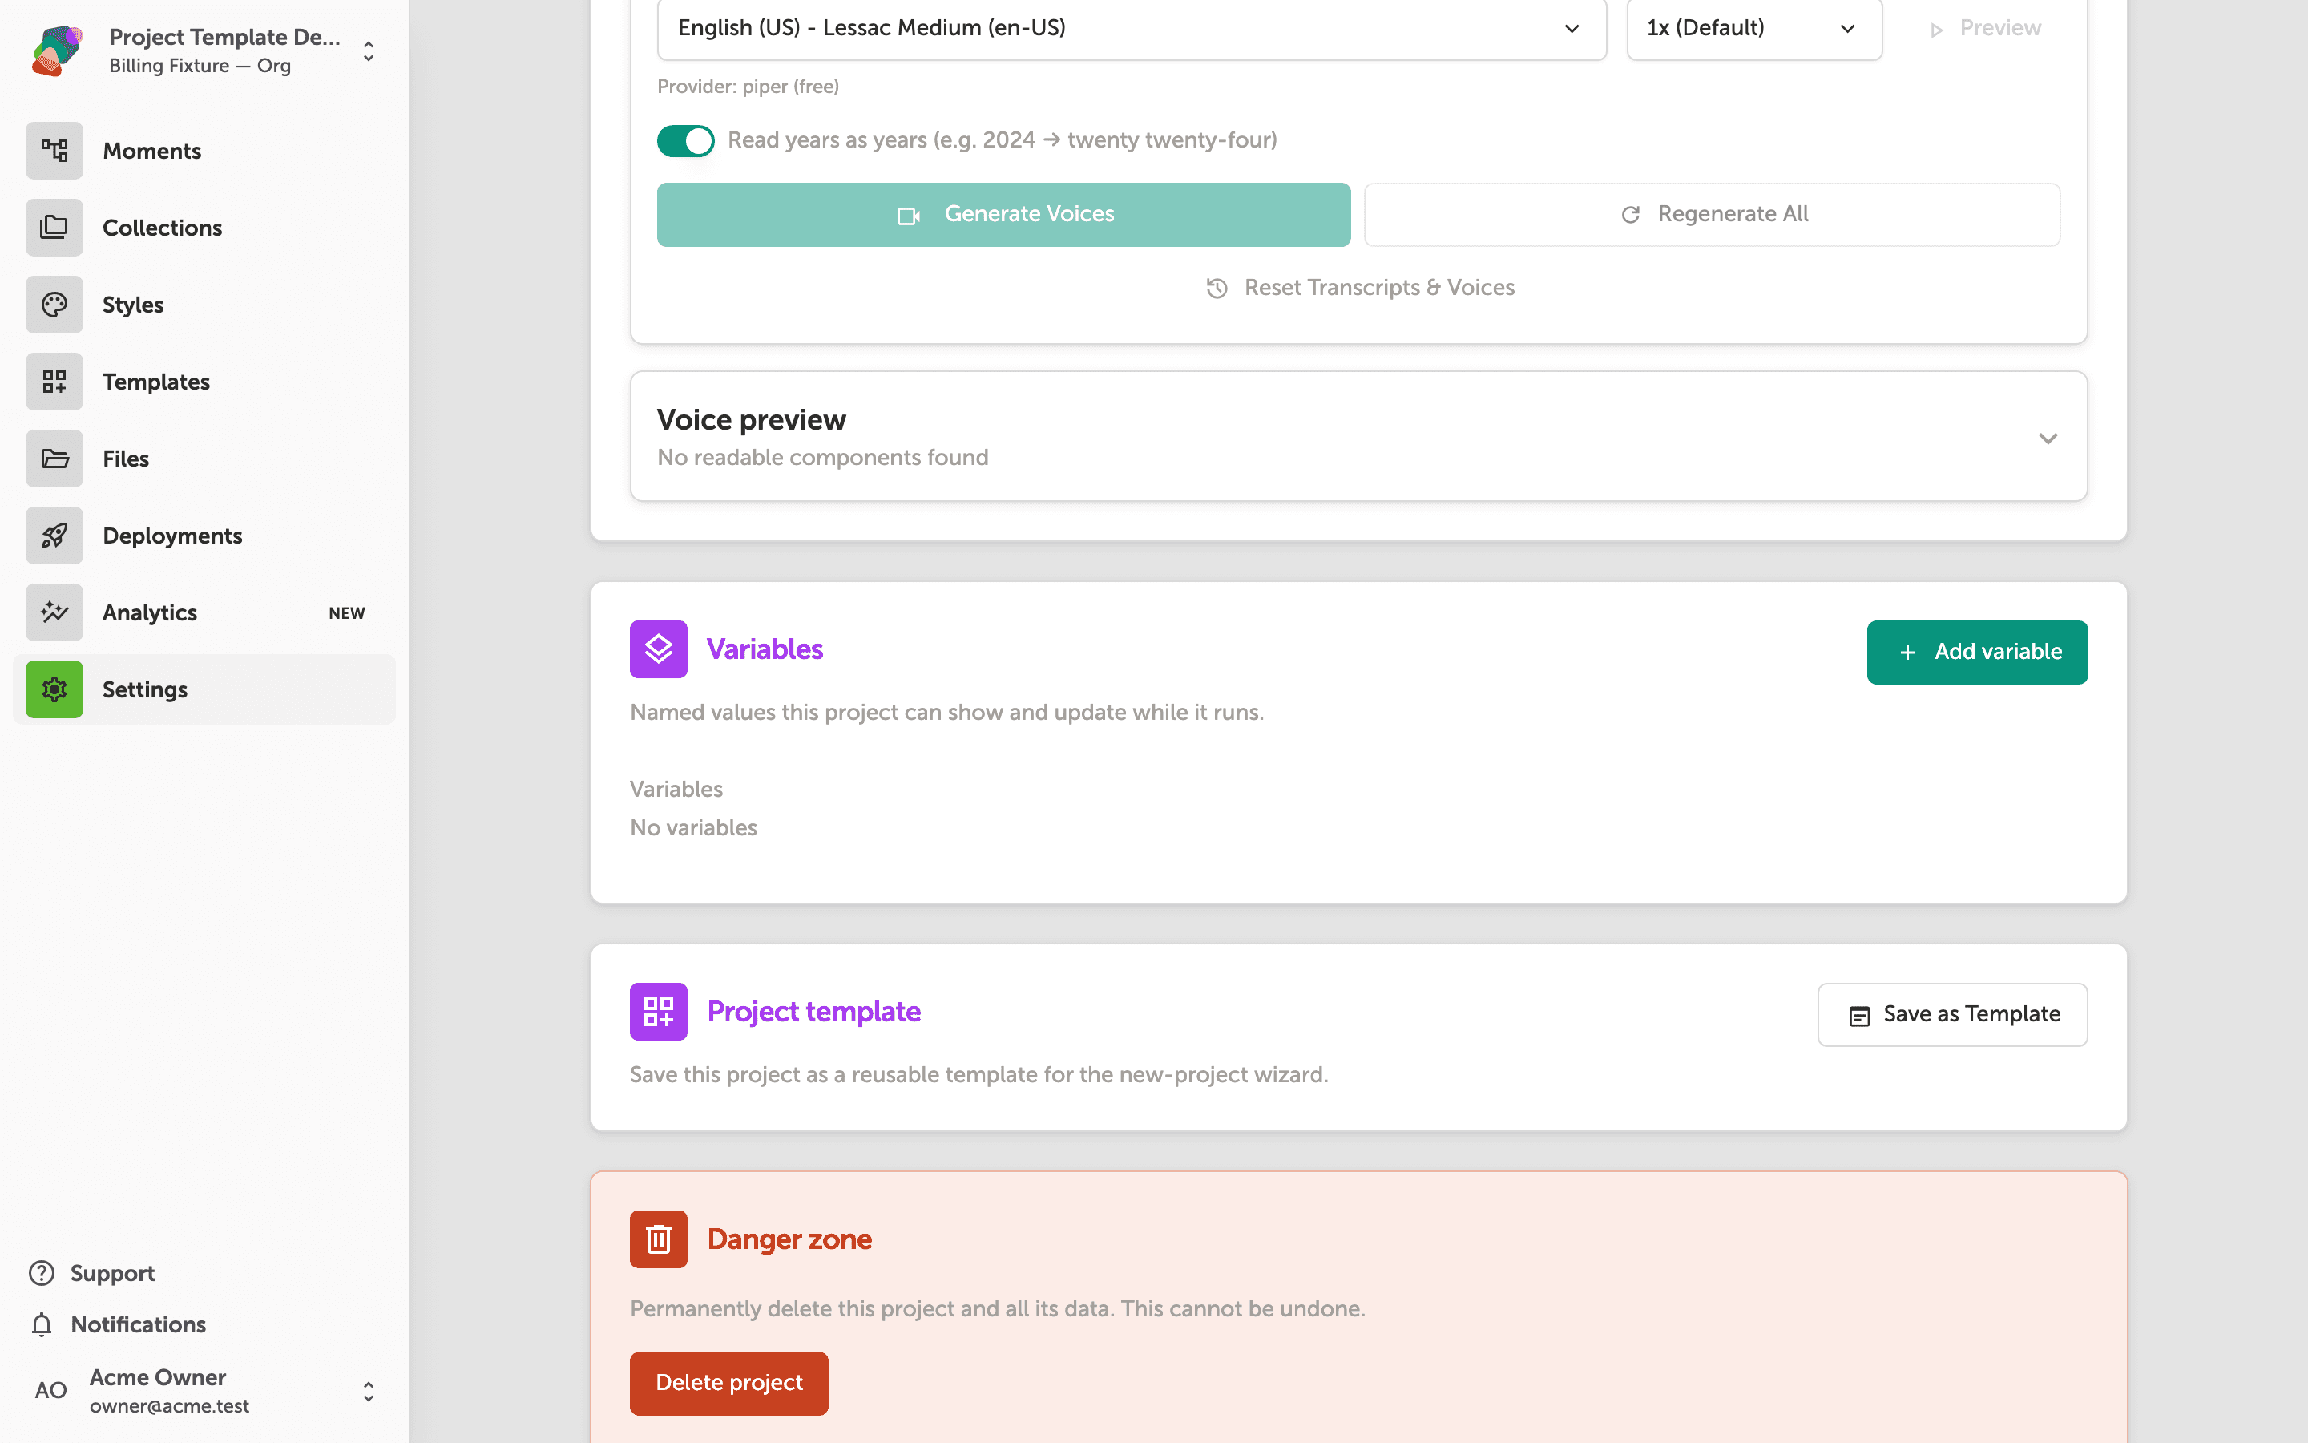Navigate to Templates
Image resolution: width=2308 pixels, height=1443 pixels.
point(204,382)
